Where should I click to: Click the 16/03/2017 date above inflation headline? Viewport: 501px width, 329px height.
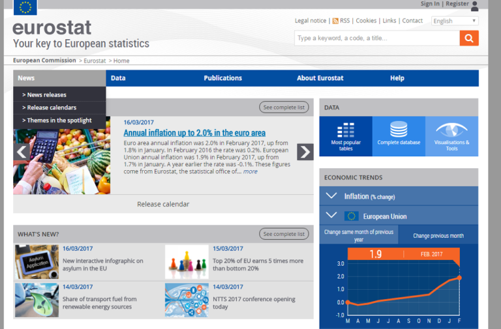point(139,122)
